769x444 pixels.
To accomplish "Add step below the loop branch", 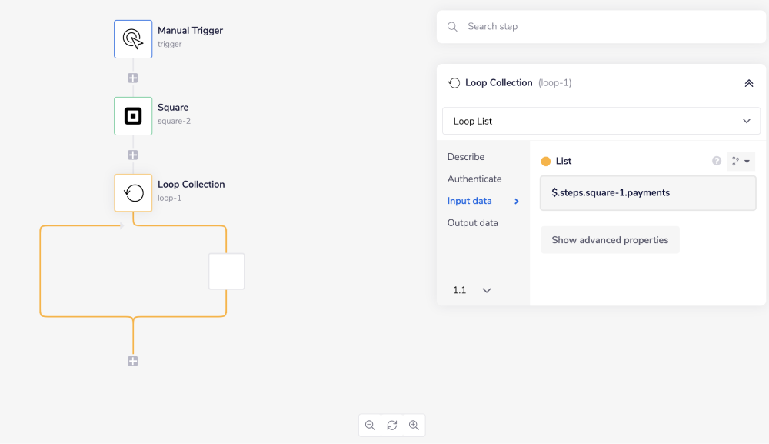I will [133, 361].
